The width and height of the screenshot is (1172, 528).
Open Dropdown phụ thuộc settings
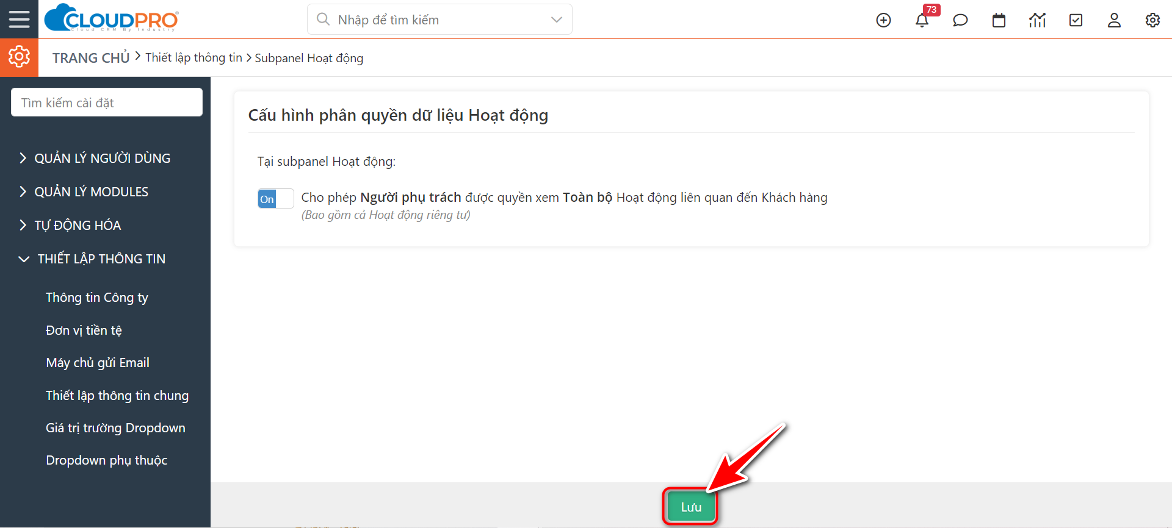point(107,460)
